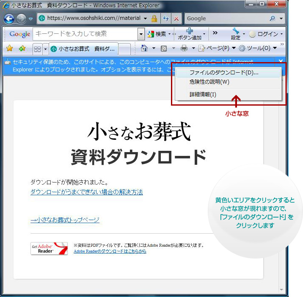The width and height of the screenshot is (303, 297).
Task: Click the red Stop loading icon
Action: (x=176, y=19)
